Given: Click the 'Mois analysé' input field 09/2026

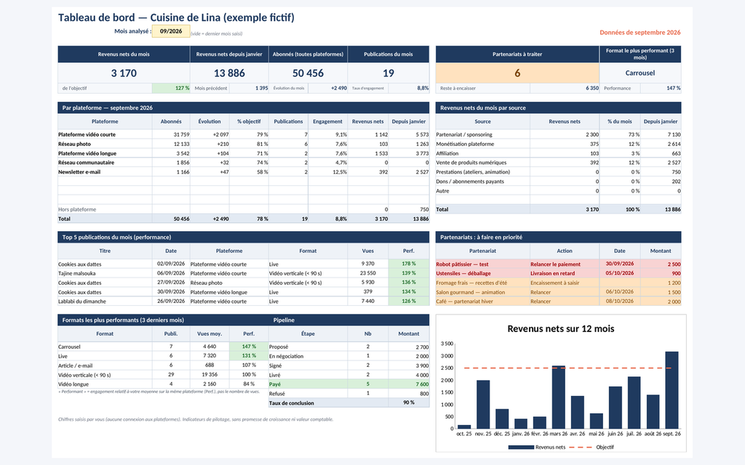Looking at the screenshot, I should tap(170, 31).
